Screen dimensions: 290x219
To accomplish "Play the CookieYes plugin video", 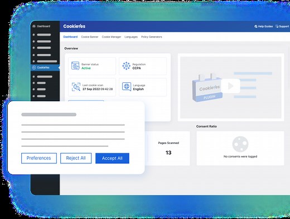I will (230, 86).
